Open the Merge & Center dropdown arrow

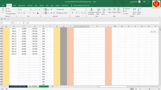(x=69, y=13)
